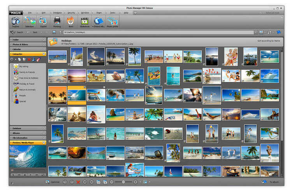Go up one folder level arrow

point(60,32)
